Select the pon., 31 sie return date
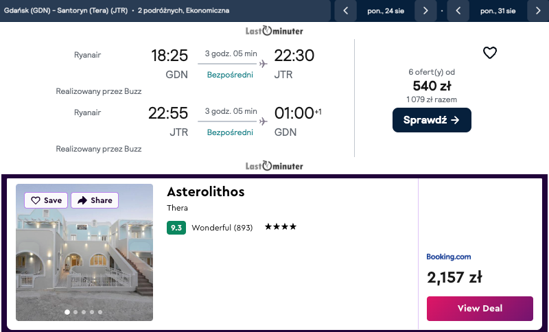Screen dimensions: 549x332 [x=498, y=11]
